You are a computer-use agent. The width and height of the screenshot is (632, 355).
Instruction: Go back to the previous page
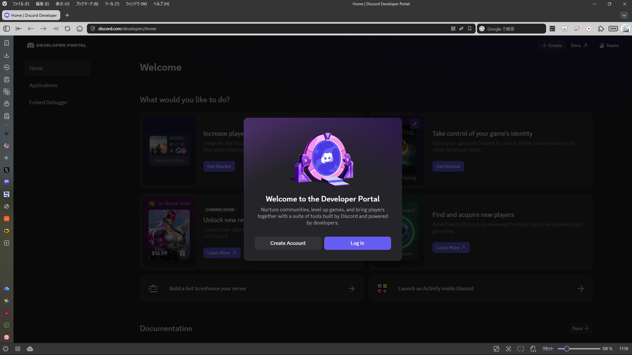[31, 29]
